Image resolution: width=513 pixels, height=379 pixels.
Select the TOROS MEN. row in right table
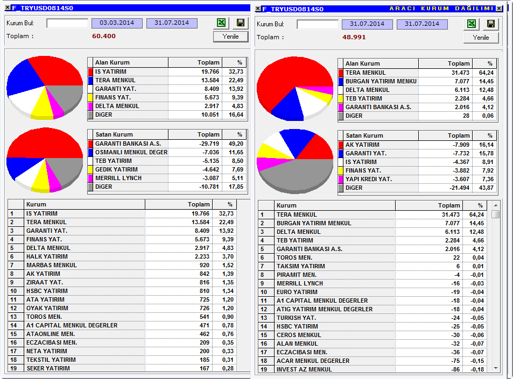(373, 258)
